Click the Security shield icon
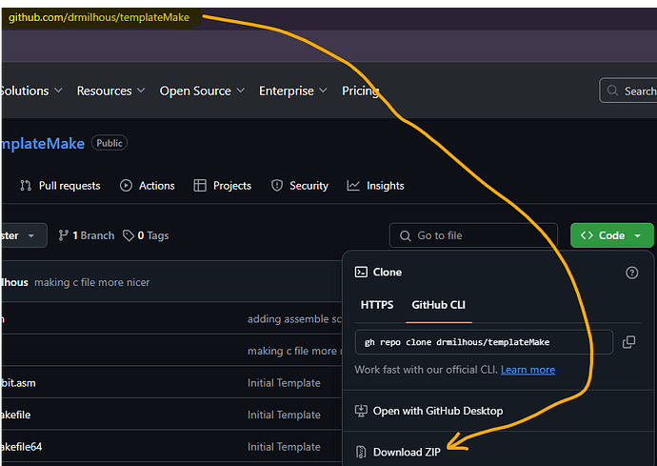 click(276, 186)
